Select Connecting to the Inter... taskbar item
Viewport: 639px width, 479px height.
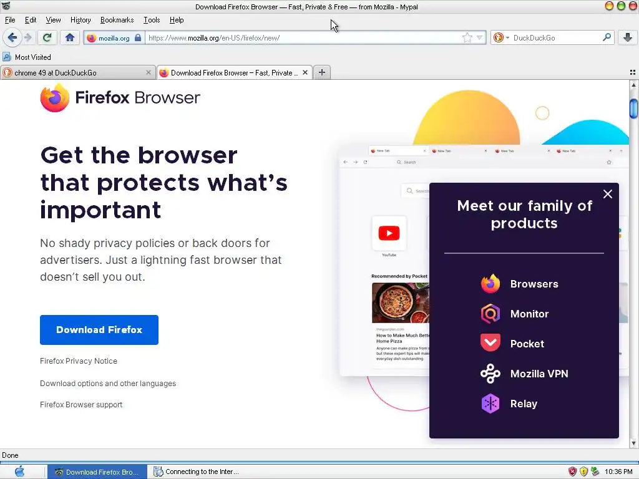pos(197,472)
